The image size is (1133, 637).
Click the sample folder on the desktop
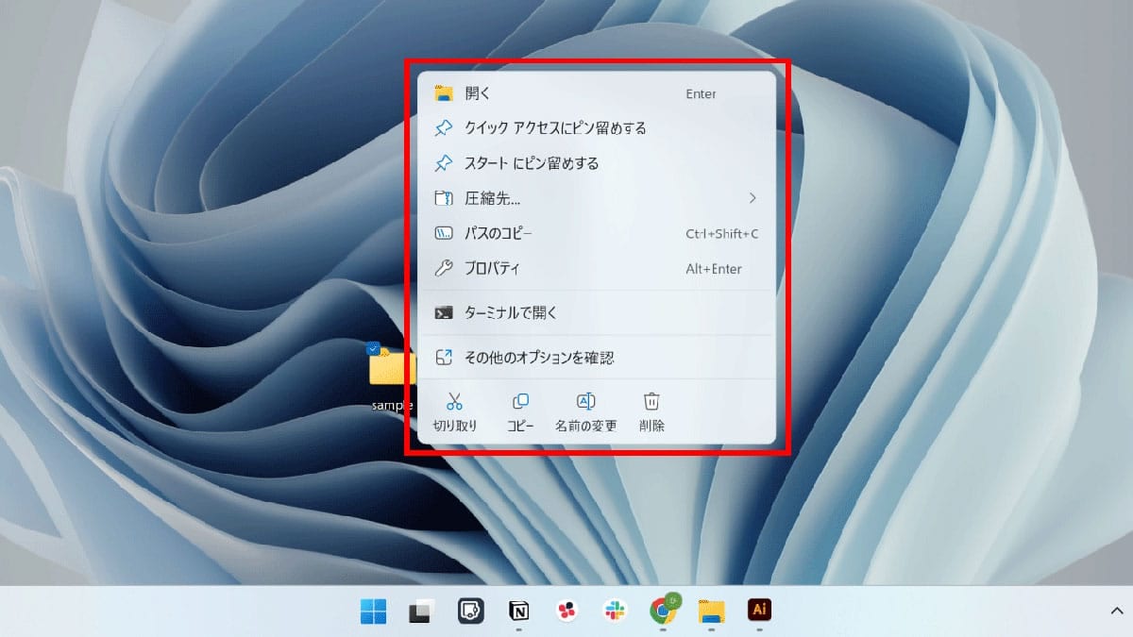pos(391,370)
